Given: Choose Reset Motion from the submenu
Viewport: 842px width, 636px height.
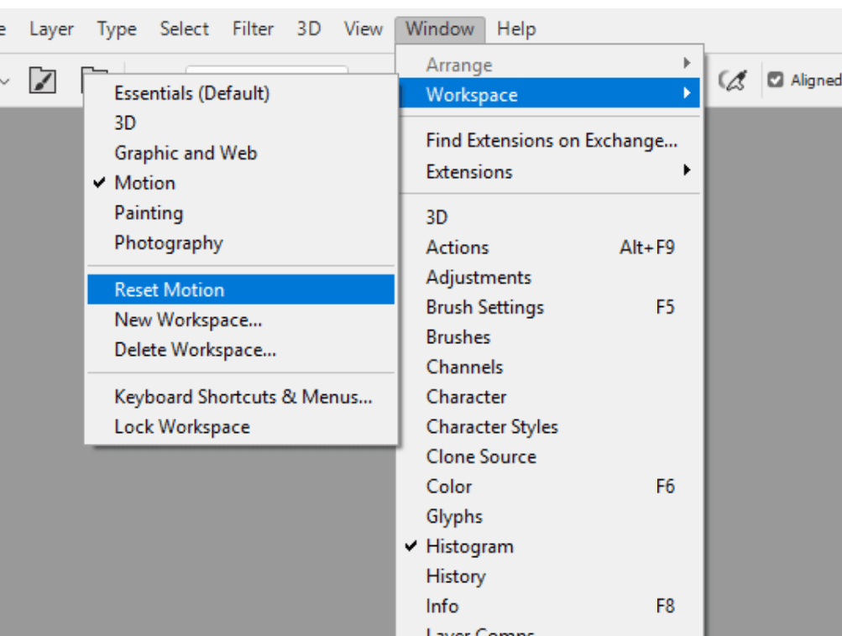Looking at the screenshot, I should pyautogui.click(x=170, y=289).
